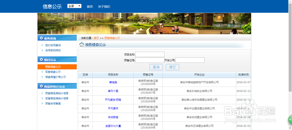The height and width of the screenshot is (130, 292).
Task: Open 现售商品房统计信息 in sidebar
Action: pyautogui.click(x=57, y=98)
